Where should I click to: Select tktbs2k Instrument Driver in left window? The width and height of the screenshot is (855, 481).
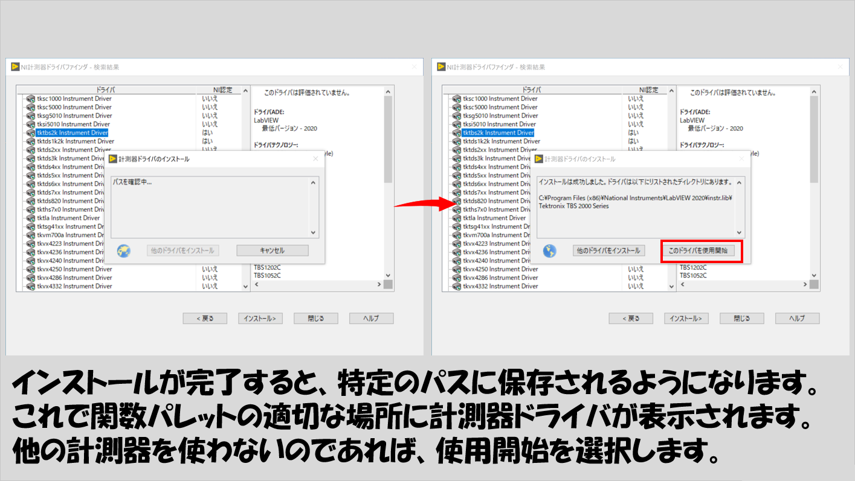pyautogui.click(x=73, y=133)
